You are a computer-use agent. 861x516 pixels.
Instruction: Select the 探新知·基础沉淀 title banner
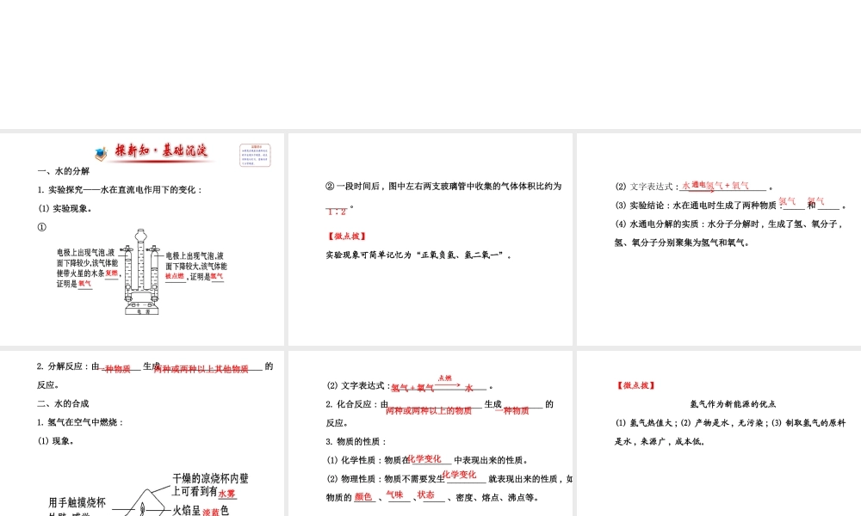click(x=161, y=150)
